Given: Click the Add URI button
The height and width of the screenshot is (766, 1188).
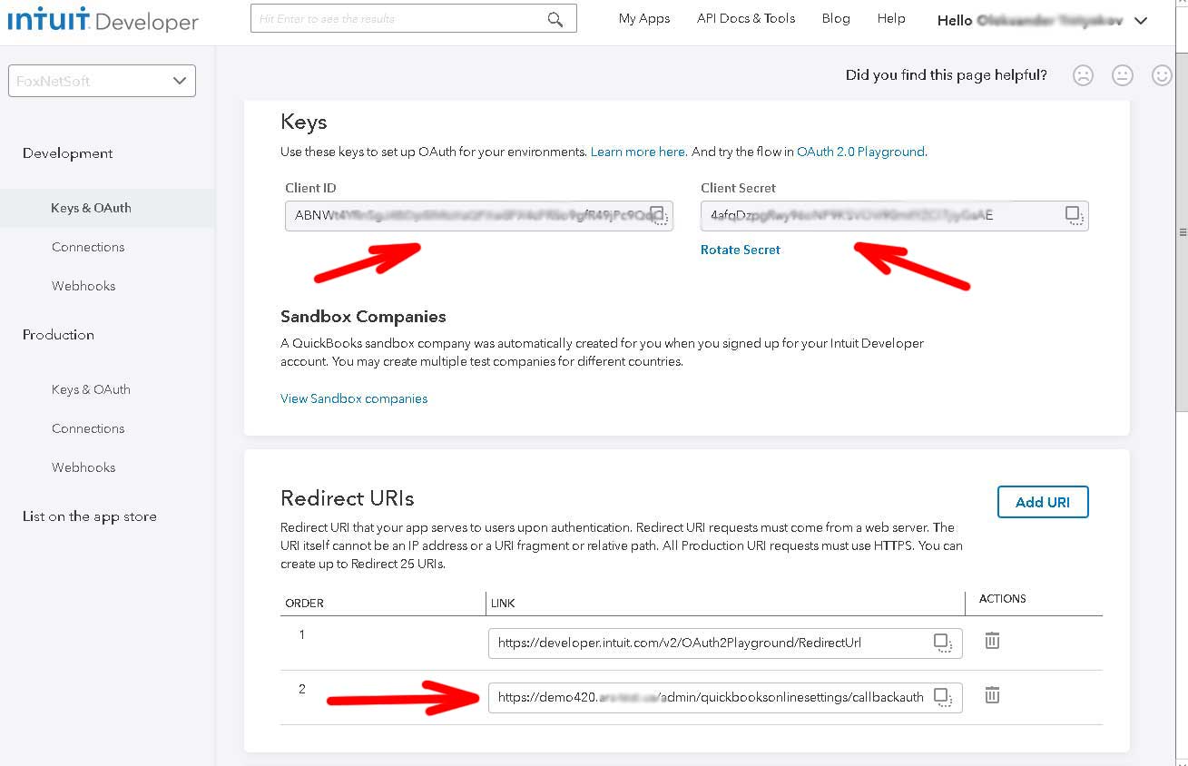Looking at the screenshot, I should coord(1043,502).
